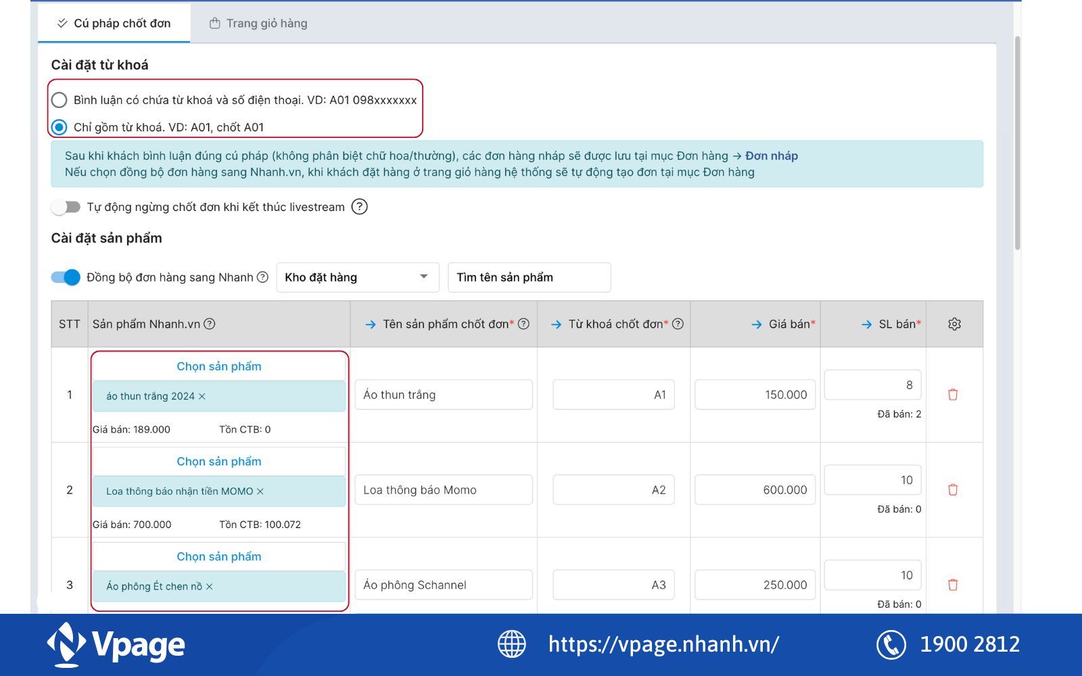Click the arrow icon before SL bán header

click(x=866, y=324)
